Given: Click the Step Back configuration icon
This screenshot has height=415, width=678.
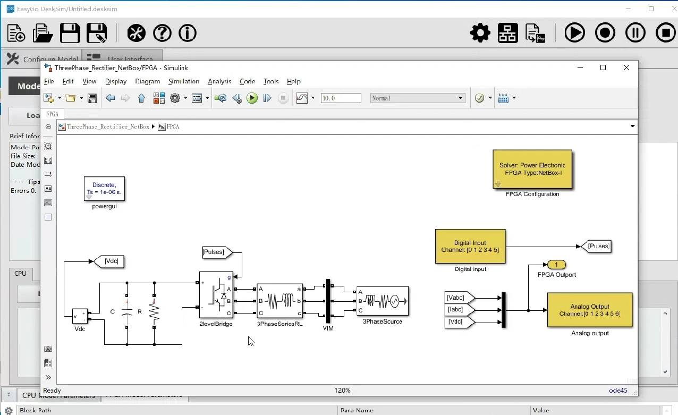Looking at the screenshot, I should 237,98.
